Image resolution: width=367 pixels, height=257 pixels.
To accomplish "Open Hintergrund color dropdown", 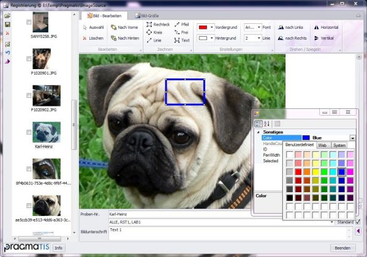I will tap(211, 38).
